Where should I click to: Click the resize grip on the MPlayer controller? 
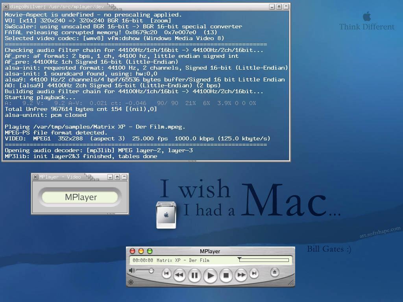tap(291, 282)
